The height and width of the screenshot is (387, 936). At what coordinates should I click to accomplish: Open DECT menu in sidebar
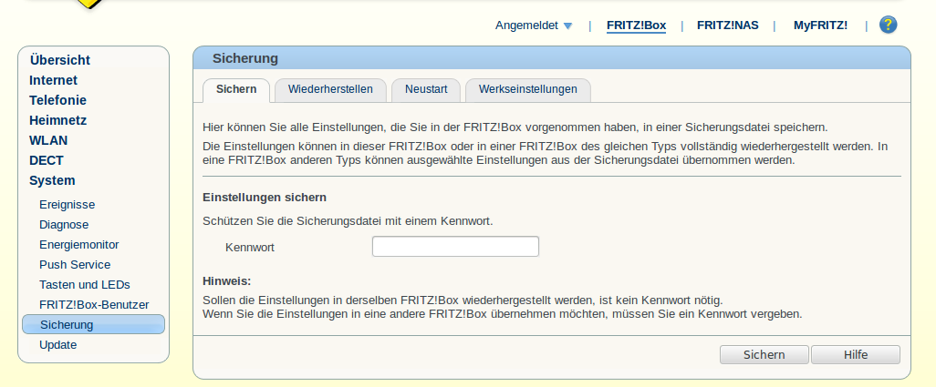(x=46, y=161)
